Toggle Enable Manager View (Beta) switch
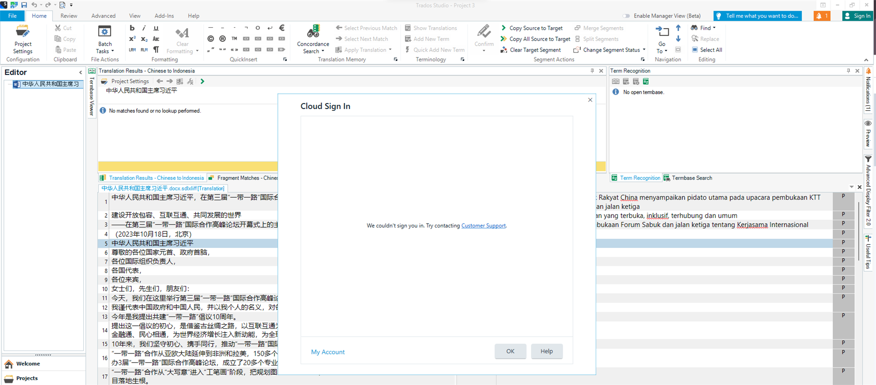This screenshot has width=876, height=385. click(x=626, y=16)
